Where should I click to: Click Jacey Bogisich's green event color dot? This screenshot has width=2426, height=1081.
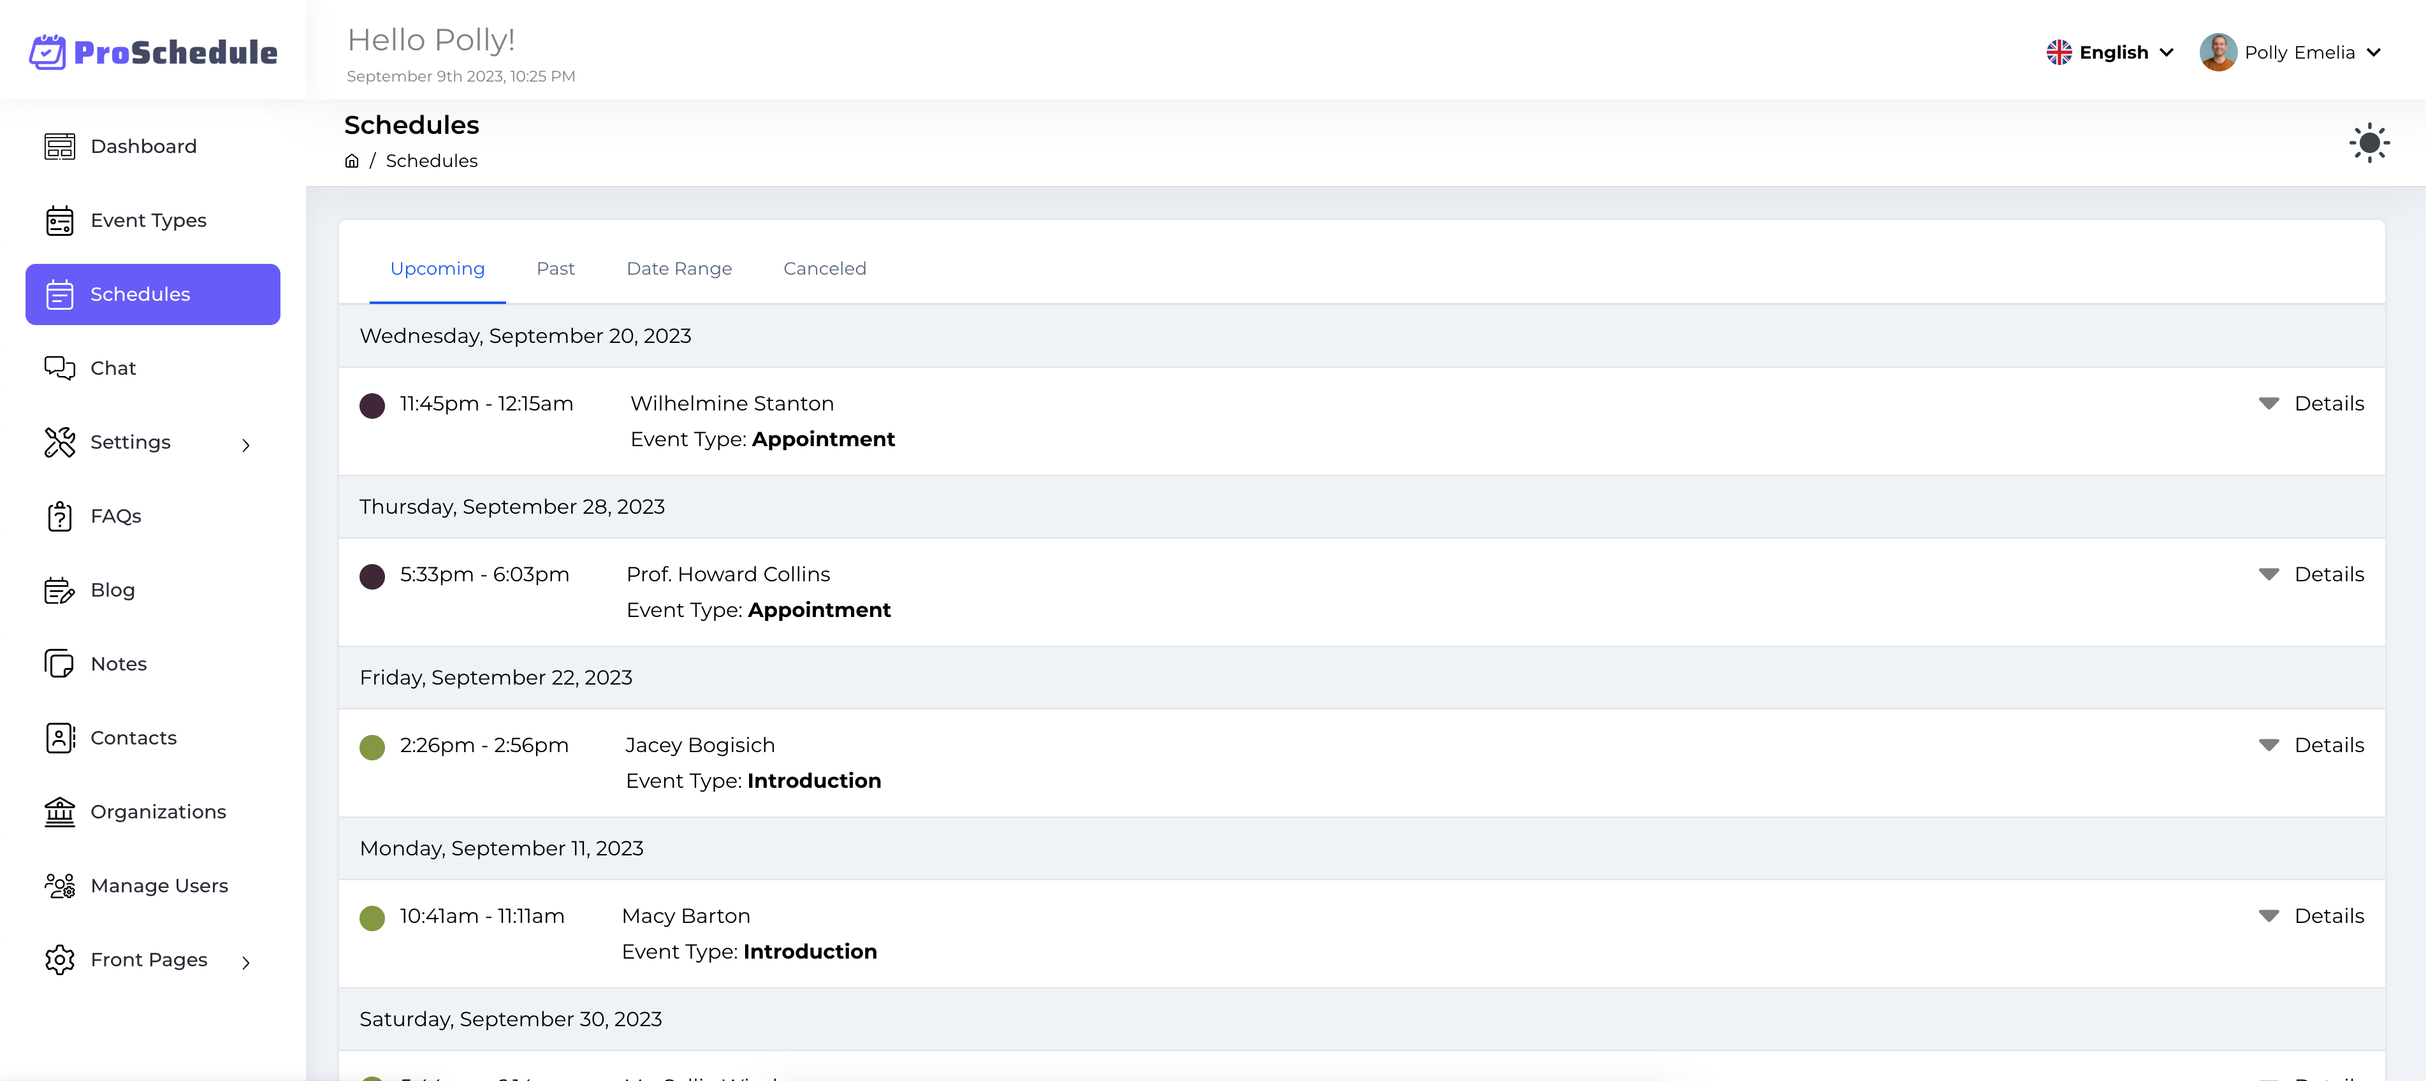click(x=372, y=748)
